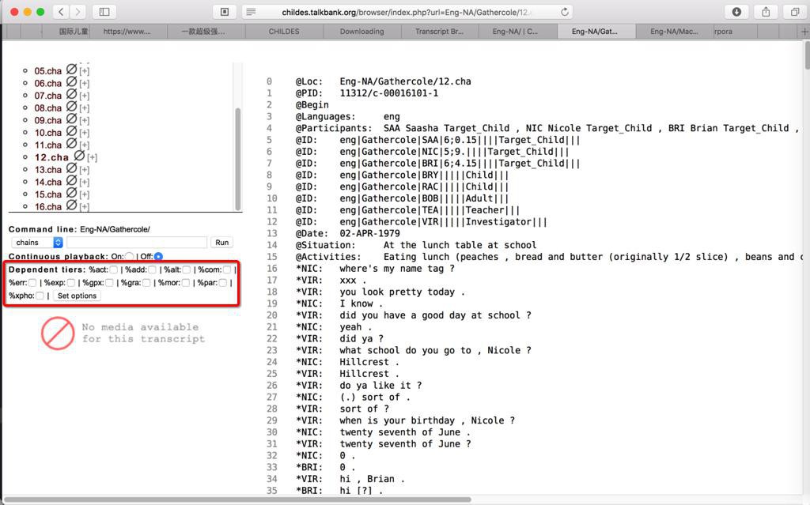Expand [+] next to 07.cha
810x505 pixels.
(x=84, y=96)
